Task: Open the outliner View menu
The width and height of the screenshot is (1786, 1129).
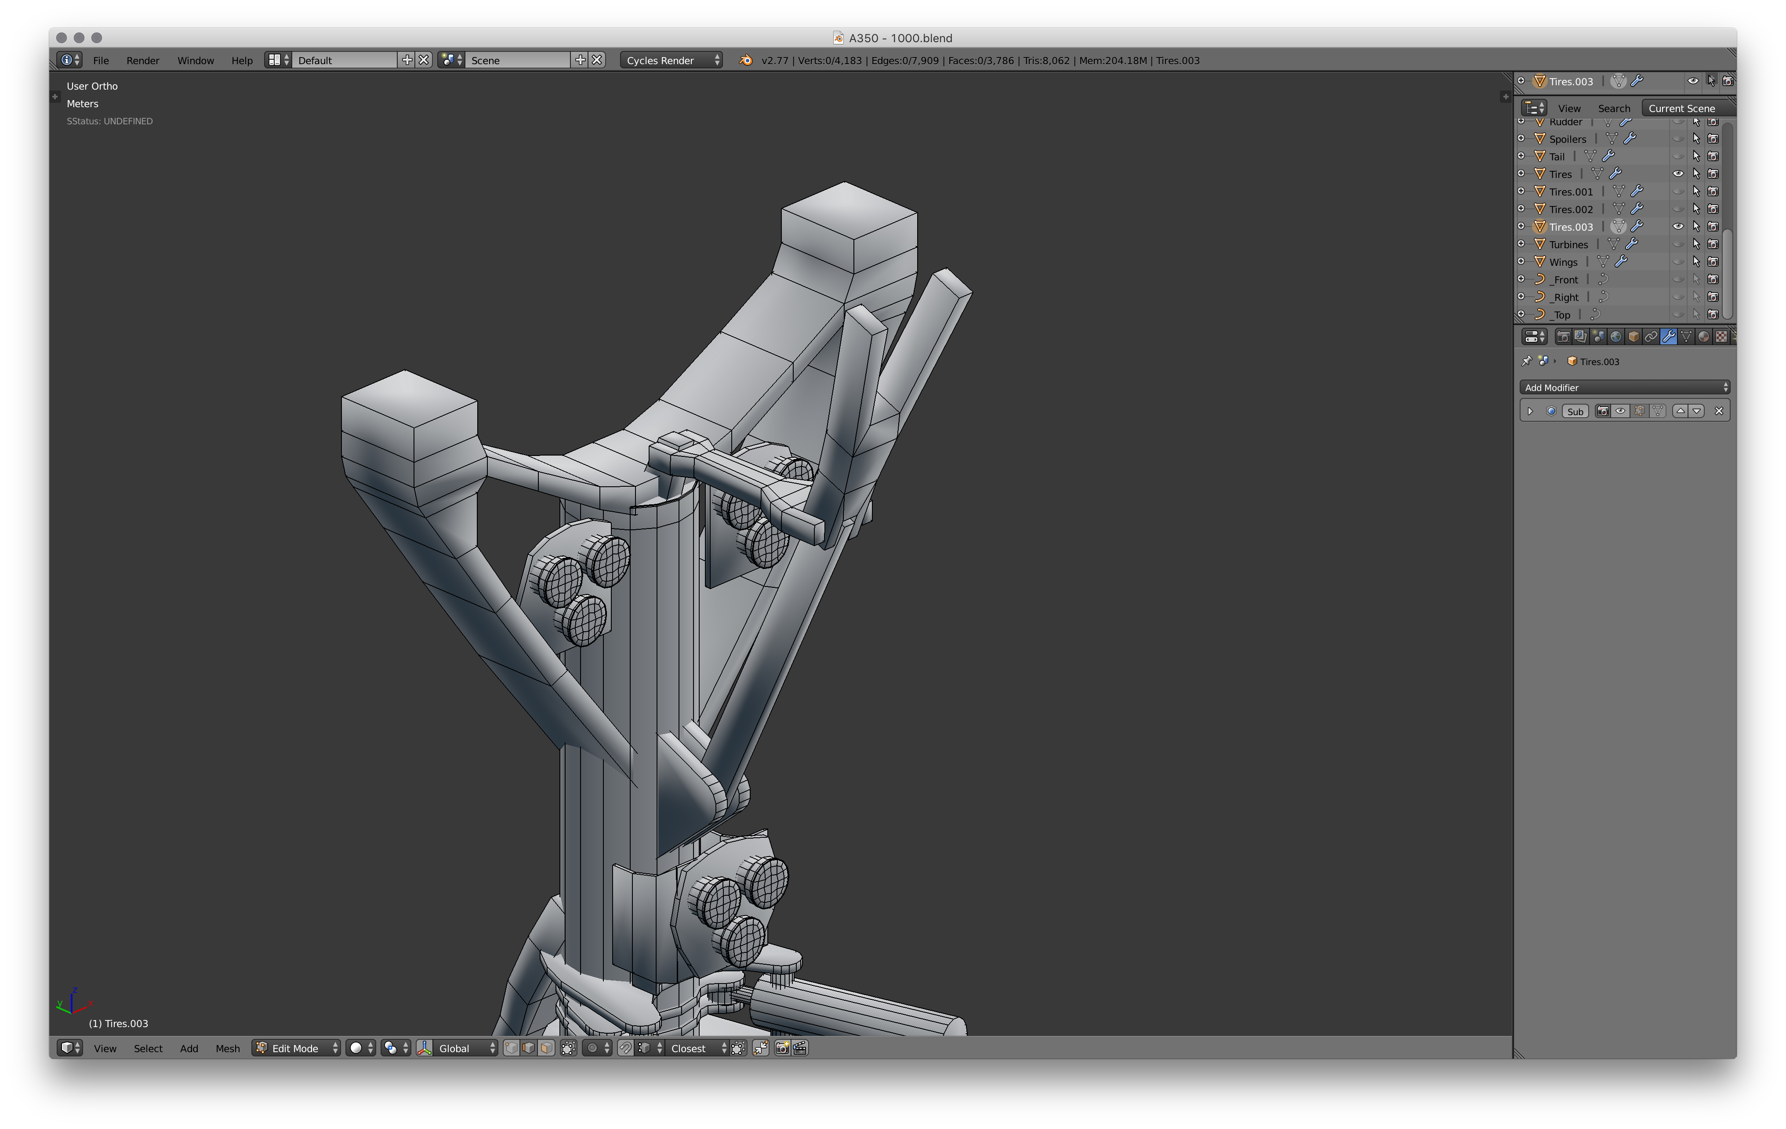Action: [1569, 108]
